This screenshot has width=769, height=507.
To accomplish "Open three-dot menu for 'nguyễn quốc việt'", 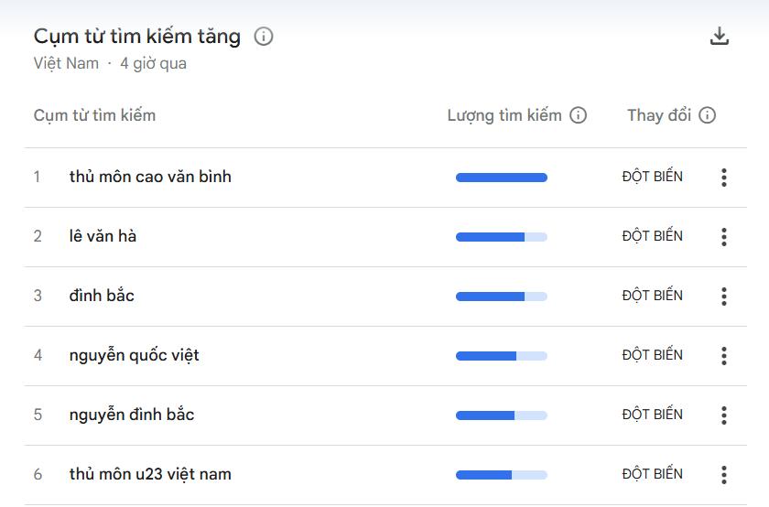I will point(723,356).
